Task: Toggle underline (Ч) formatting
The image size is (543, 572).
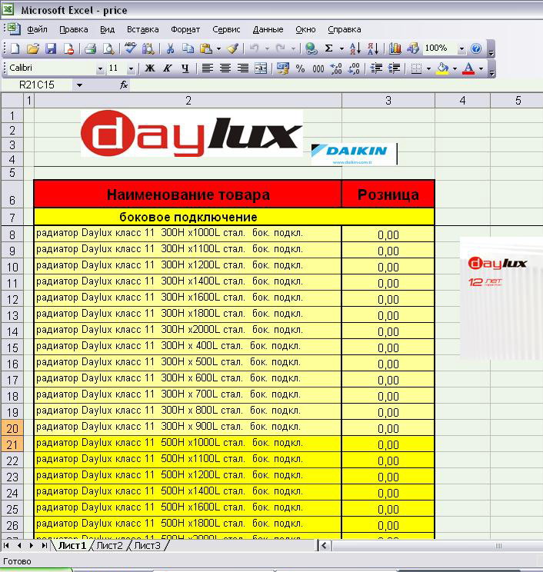Action: (x=185, y=68)
